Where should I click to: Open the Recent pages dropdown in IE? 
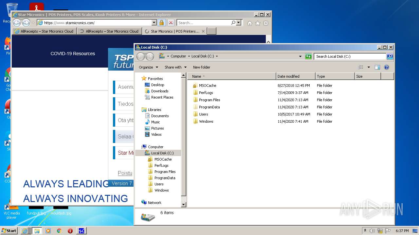(33, 23)
